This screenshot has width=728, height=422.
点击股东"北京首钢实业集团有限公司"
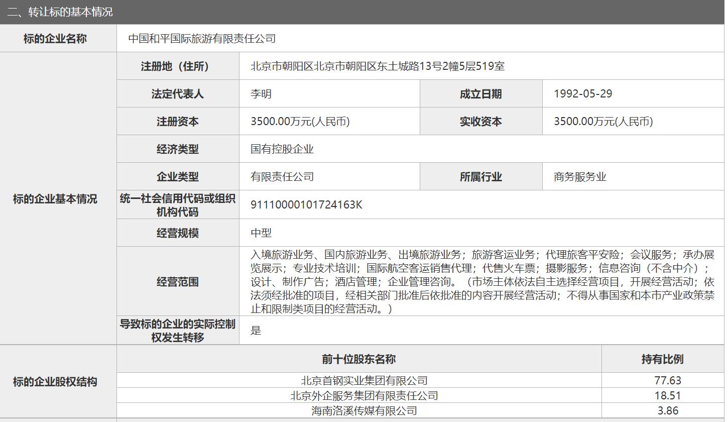coord(359,380)
